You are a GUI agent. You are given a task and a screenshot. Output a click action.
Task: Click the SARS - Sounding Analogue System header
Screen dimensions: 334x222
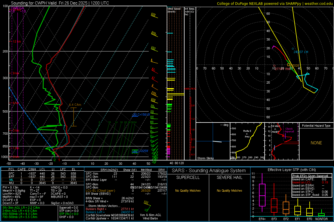[209, 171]
